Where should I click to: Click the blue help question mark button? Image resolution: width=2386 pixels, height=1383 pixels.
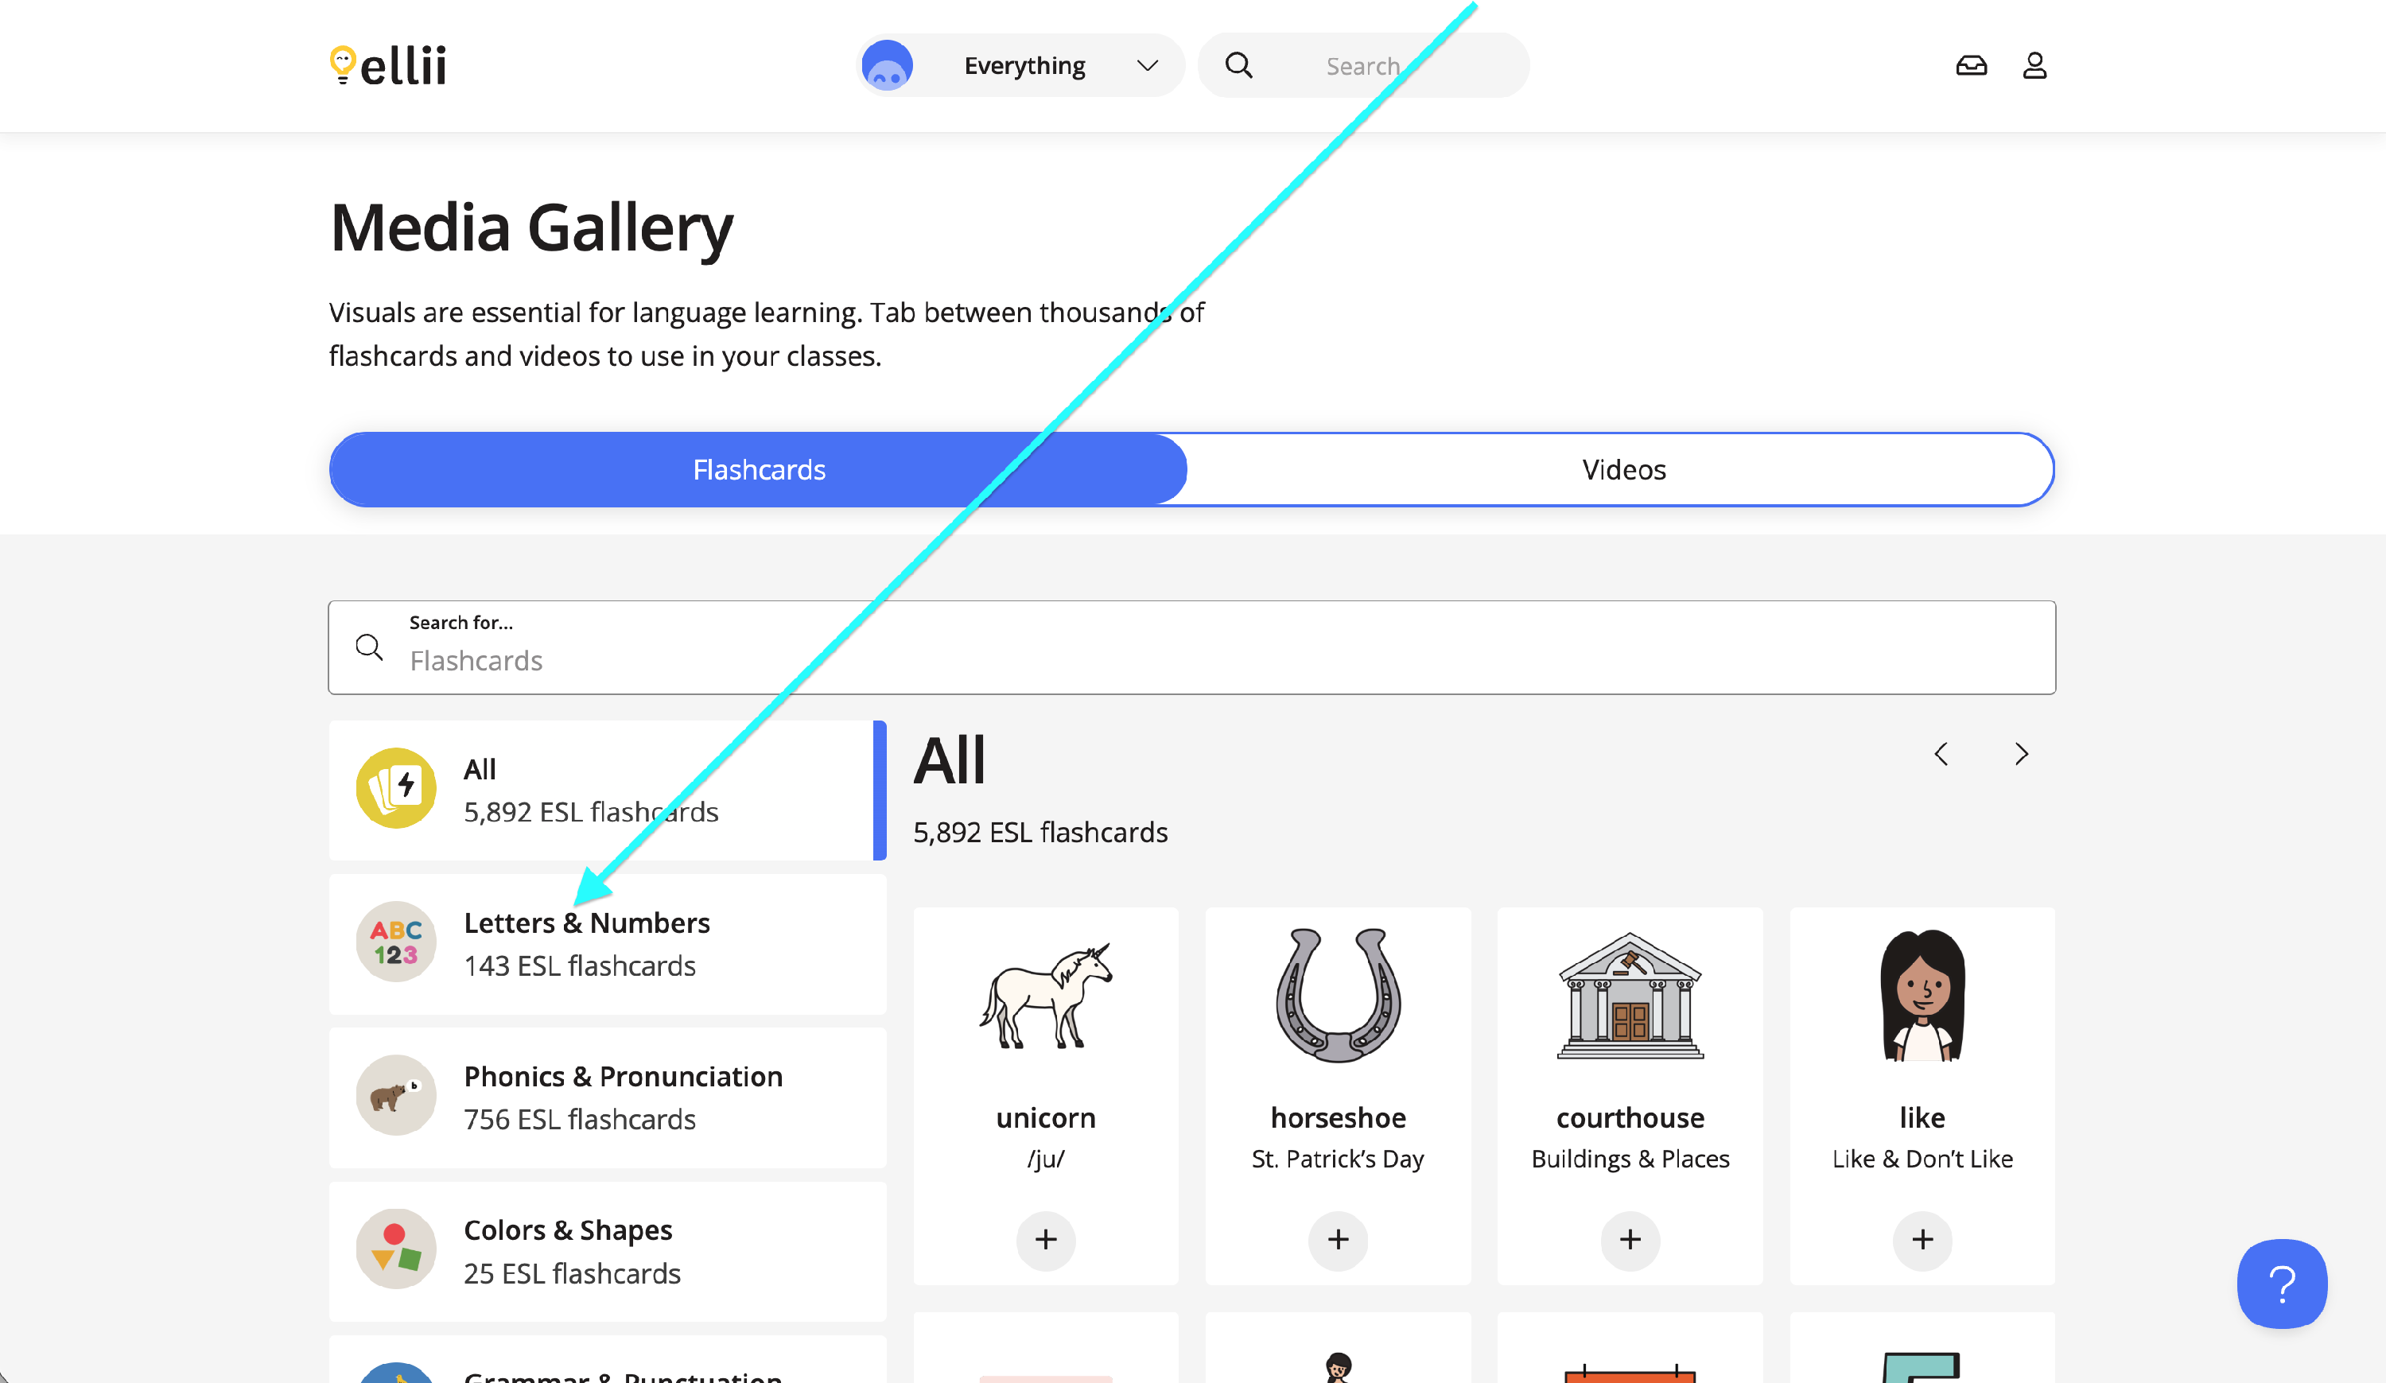tap(2281, 1283)
